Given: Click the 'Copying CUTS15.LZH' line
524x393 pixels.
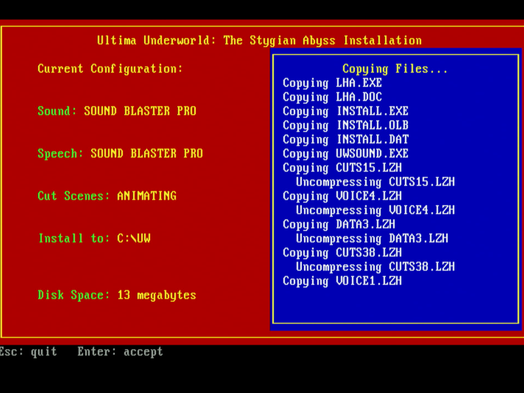Looking at the screenshot, I should tap(342, 168).
